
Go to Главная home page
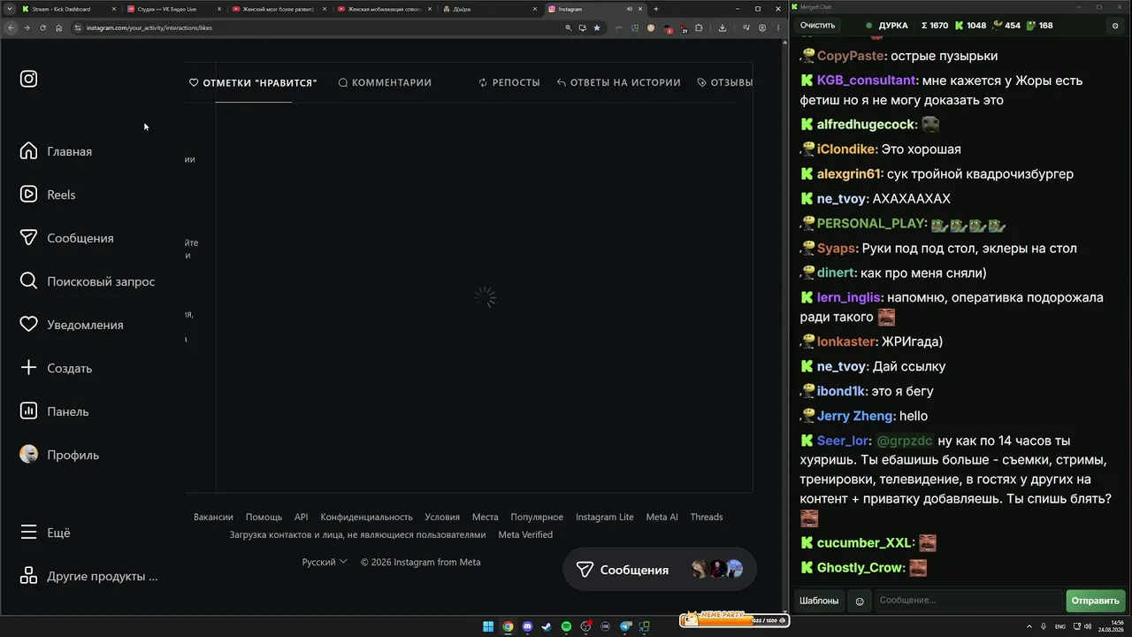point(56,151)
